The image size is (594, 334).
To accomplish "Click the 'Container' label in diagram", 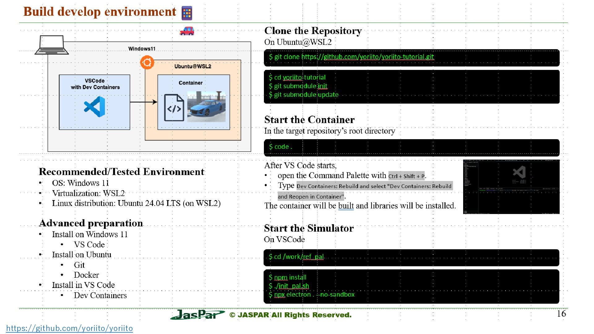I will coord(191,83).
